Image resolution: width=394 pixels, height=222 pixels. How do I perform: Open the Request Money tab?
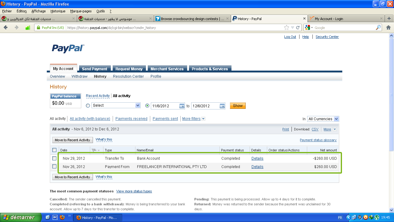click(x=129, y=69)
